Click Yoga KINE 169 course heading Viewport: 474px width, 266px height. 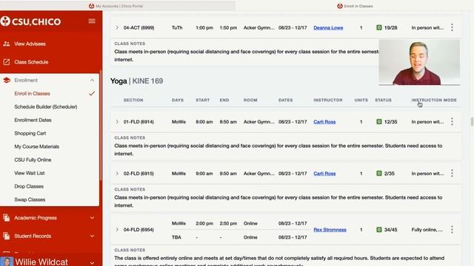coord(136,81)
